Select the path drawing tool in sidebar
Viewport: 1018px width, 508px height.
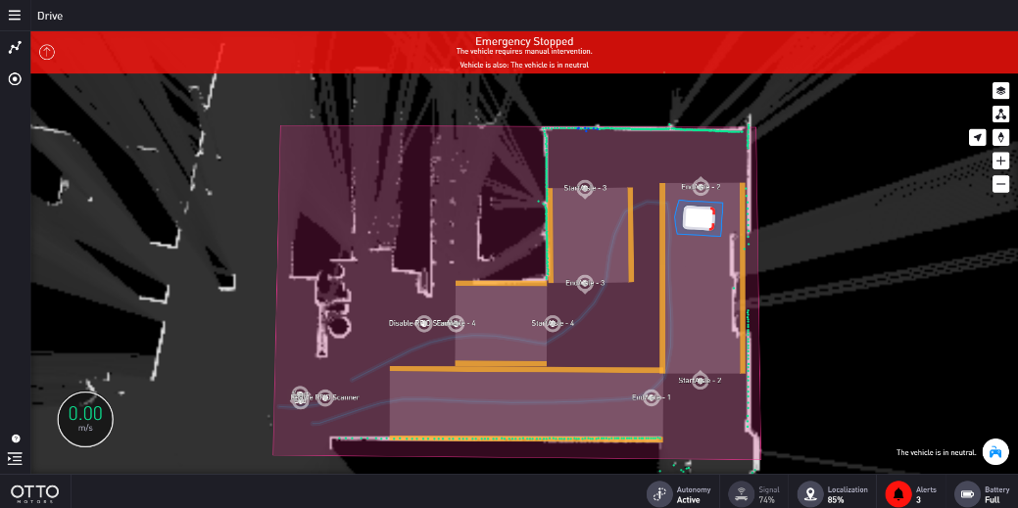click(x=15, y=47)
